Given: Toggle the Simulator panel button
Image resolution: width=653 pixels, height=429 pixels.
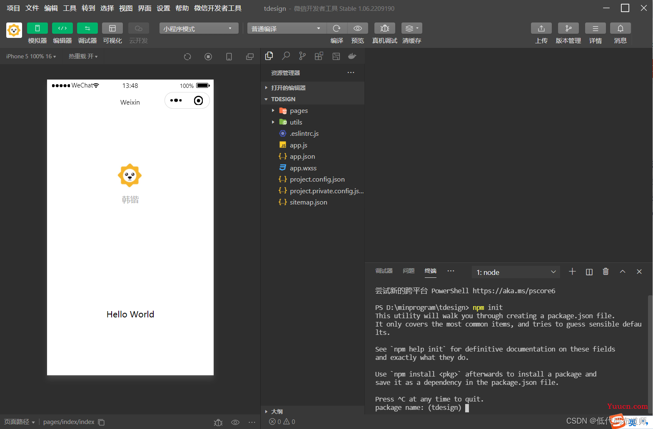Looking at the screenshot, I should (37, 28).
